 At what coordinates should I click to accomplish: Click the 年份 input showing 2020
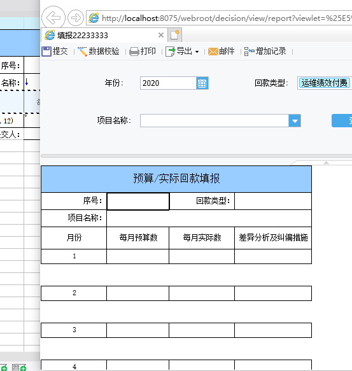[168, 83]
